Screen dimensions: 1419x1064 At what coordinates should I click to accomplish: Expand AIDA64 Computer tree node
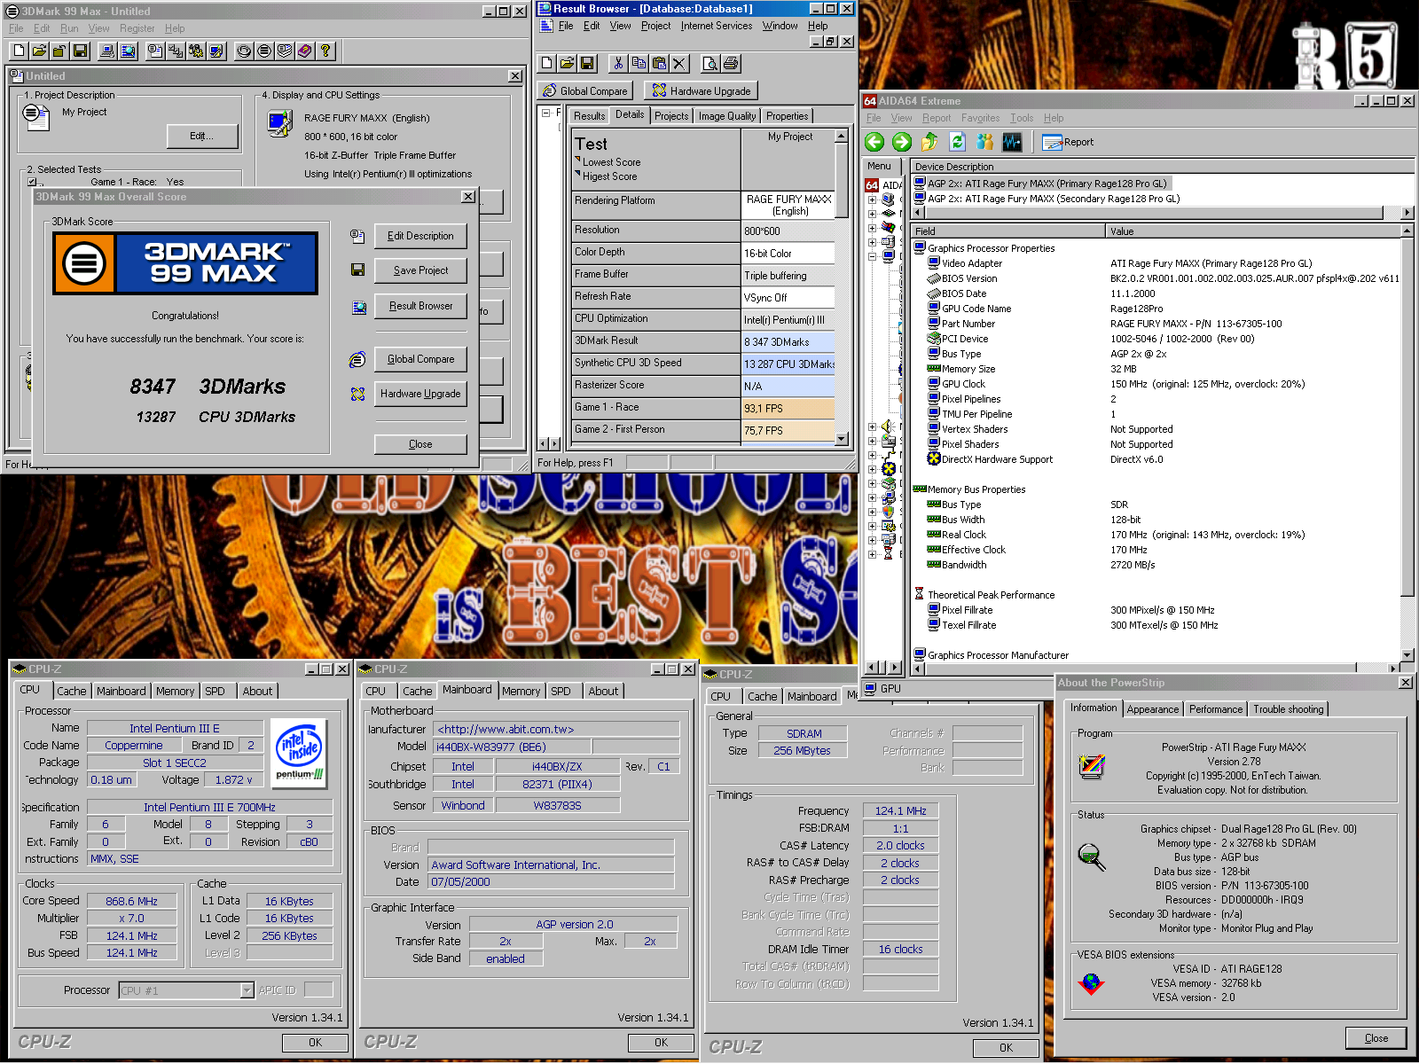coord(873,199)
